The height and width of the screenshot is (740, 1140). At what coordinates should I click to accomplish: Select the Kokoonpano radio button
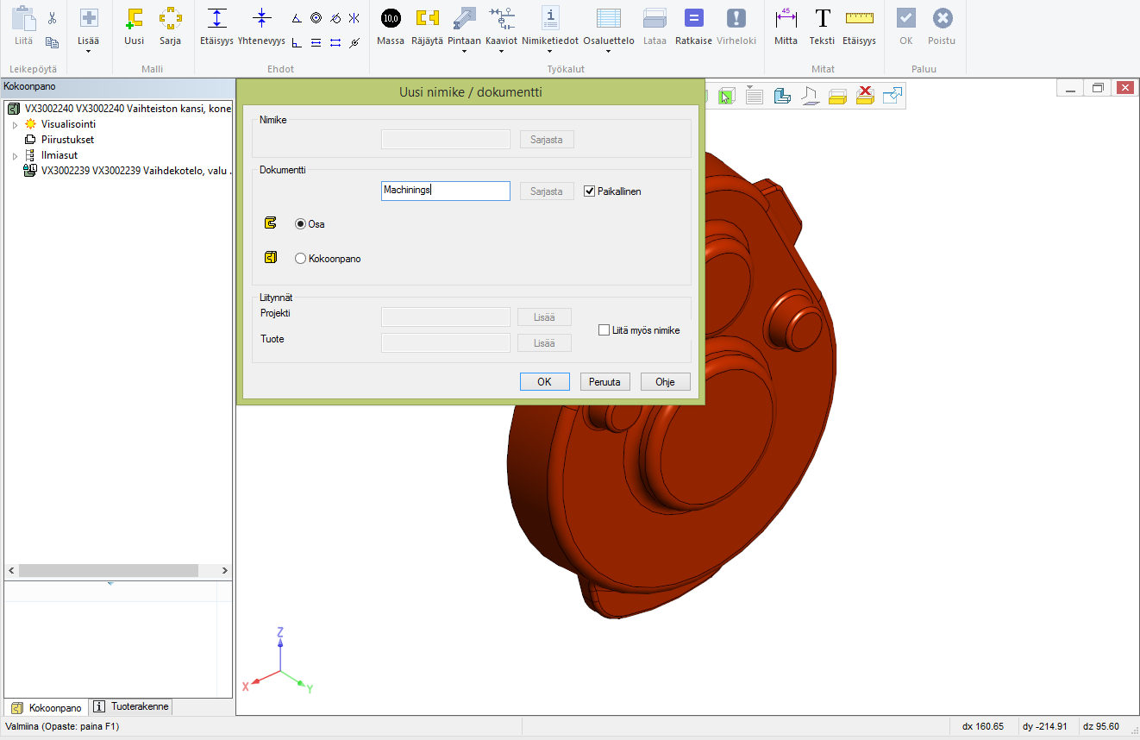300,258
